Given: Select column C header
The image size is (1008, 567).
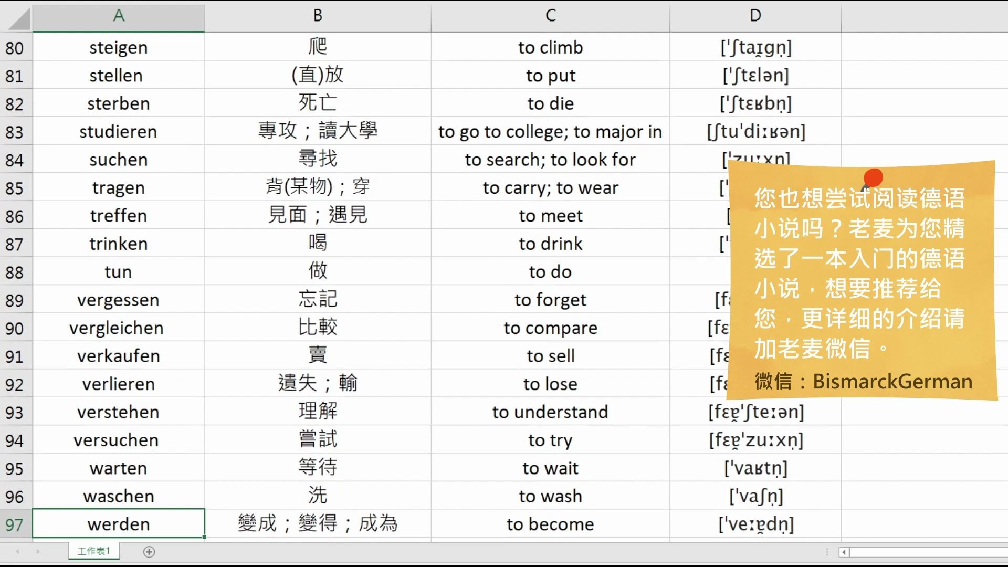Looking at the screenshot, I should coord(550,16).
